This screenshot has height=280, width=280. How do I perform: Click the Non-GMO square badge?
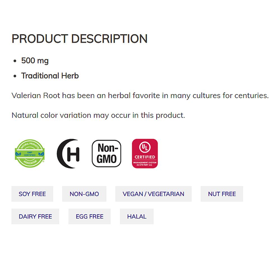[107, 153]
